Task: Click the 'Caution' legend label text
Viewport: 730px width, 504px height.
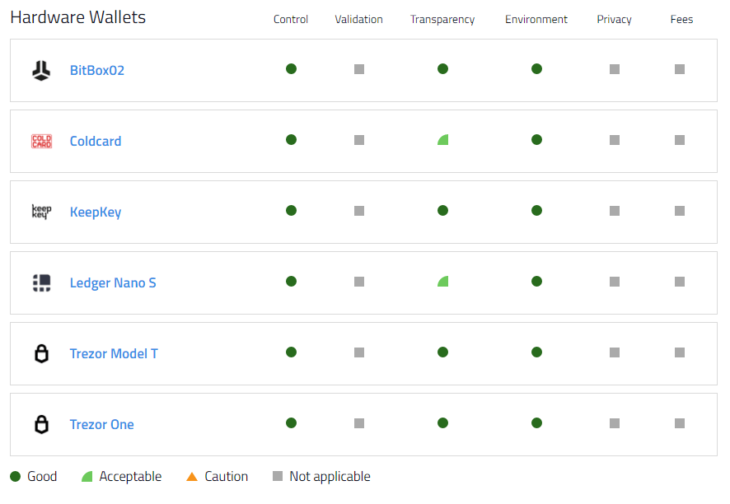Action: pyautogui.click(x=227, y=477)
